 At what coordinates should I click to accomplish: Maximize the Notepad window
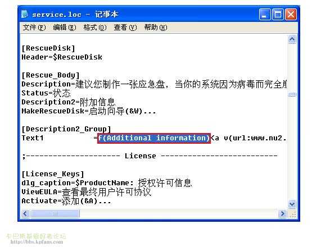(278, 14)
